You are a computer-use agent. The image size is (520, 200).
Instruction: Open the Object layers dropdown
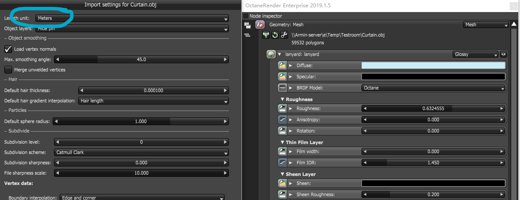132,29
